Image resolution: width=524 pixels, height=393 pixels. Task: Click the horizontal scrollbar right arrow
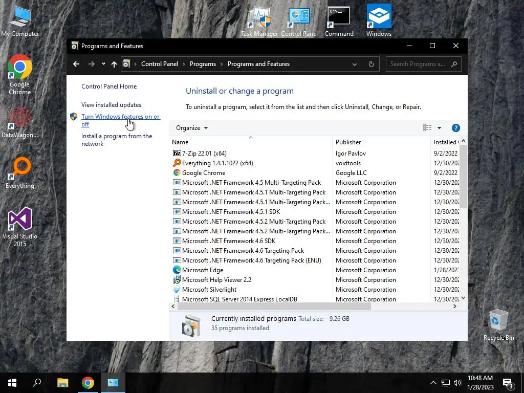454,306
